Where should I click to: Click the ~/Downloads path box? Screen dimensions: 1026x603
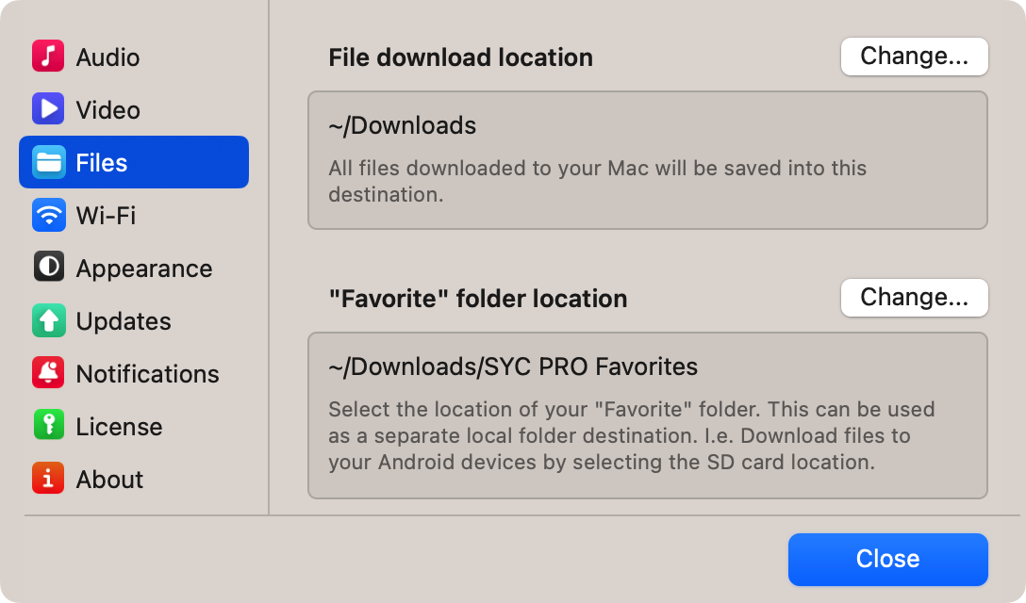pyautogui.click(x=648, y=160)
